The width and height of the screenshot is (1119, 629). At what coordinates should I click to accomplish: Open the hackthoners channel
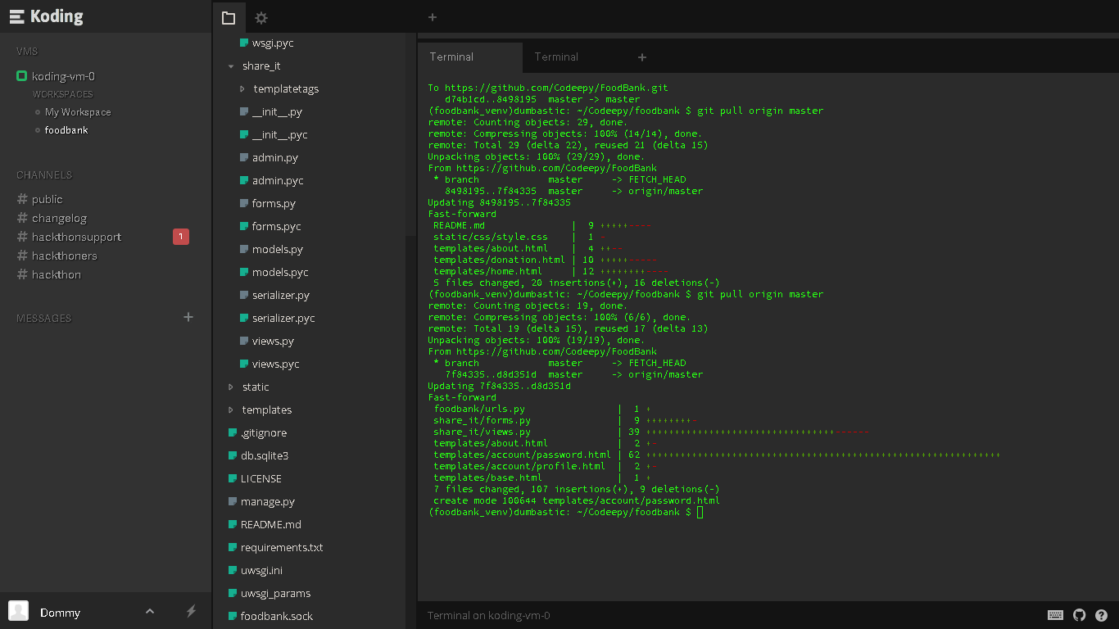64,256
